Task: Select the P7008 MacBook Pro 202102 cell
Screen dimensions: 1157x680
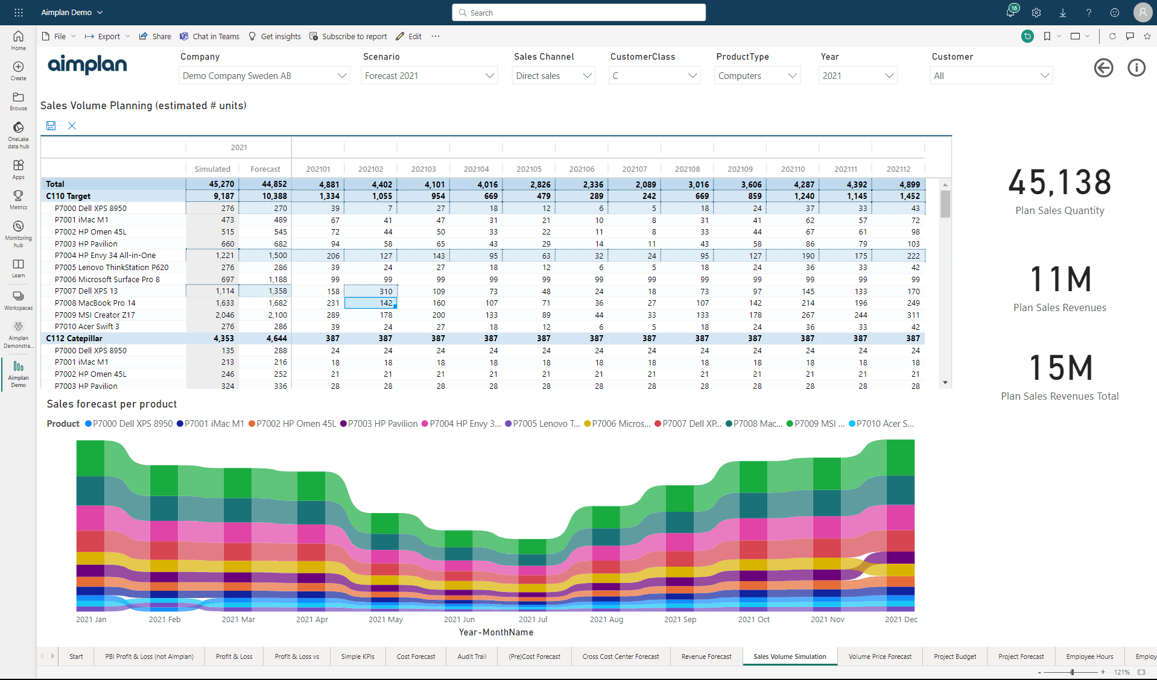Action: pyautogui.click(x=370, y=303)
